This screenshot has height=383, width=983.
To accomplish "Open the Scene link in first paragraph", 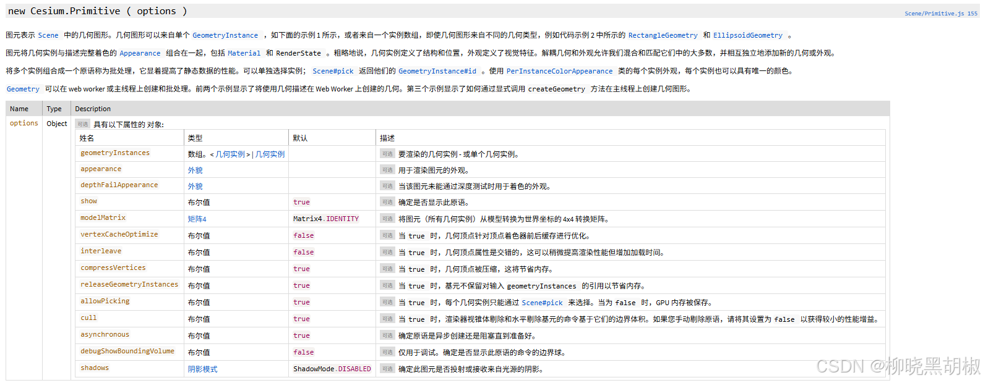I will click(x=48, y=35).
